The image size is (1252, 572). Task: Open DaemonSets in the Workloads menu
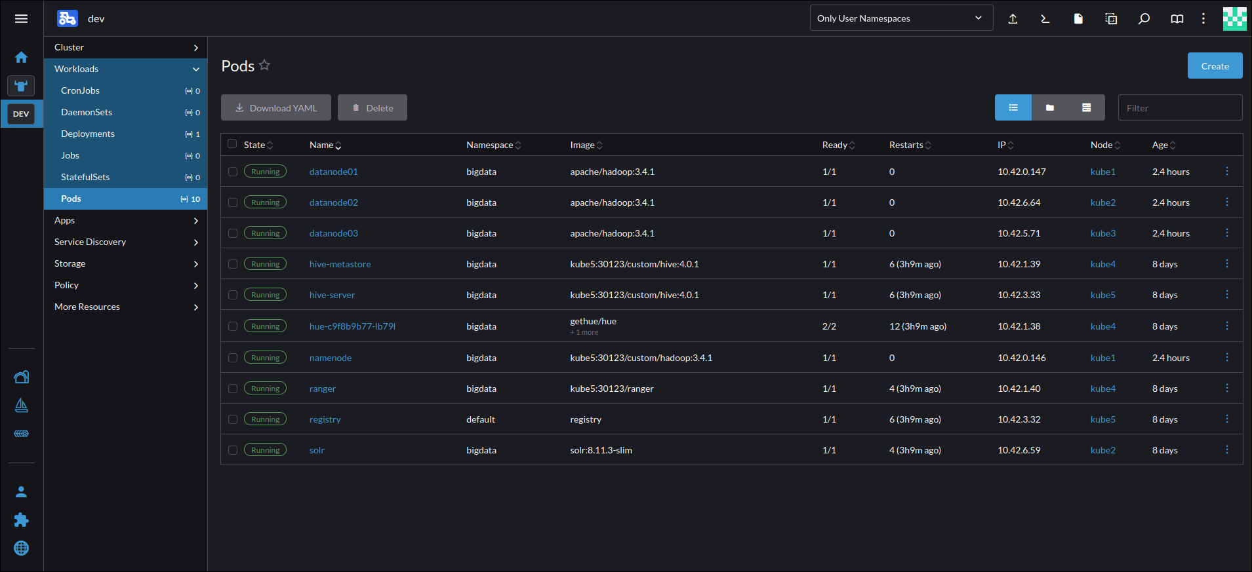click(x=125, y=112)
